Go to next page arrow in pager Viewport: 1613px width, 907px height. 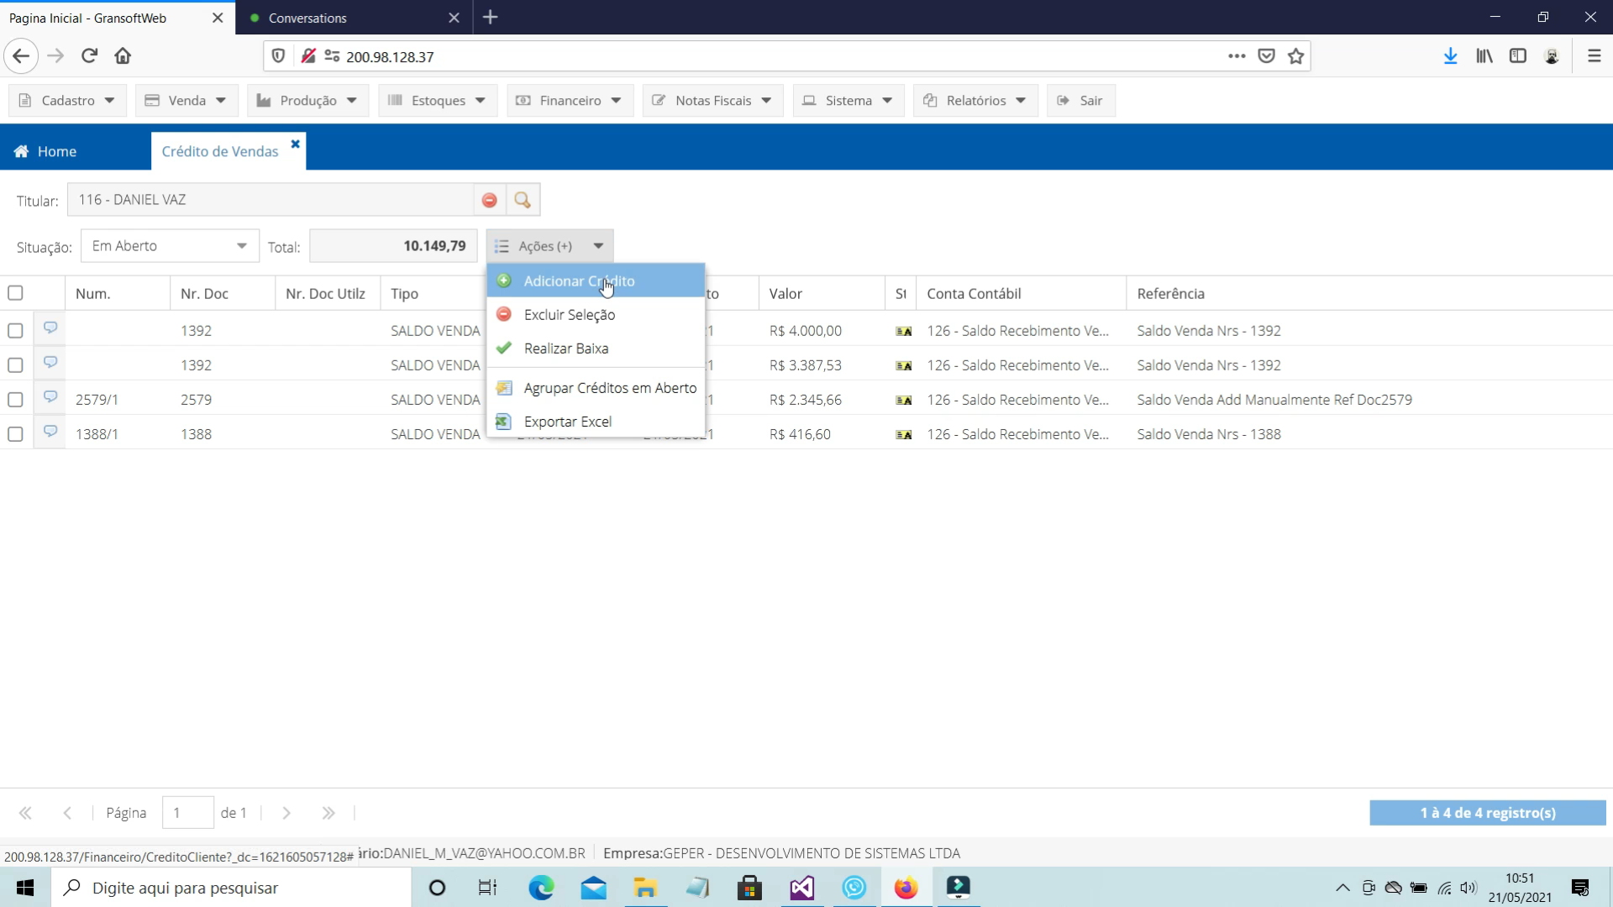pyautogui.click(x=286, y=813)
